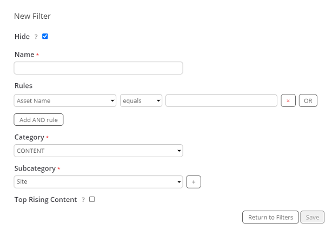Click the help icon next to Hide
Image resolution: width=332 pixels, height=230 pixels.
click(36, 37)
